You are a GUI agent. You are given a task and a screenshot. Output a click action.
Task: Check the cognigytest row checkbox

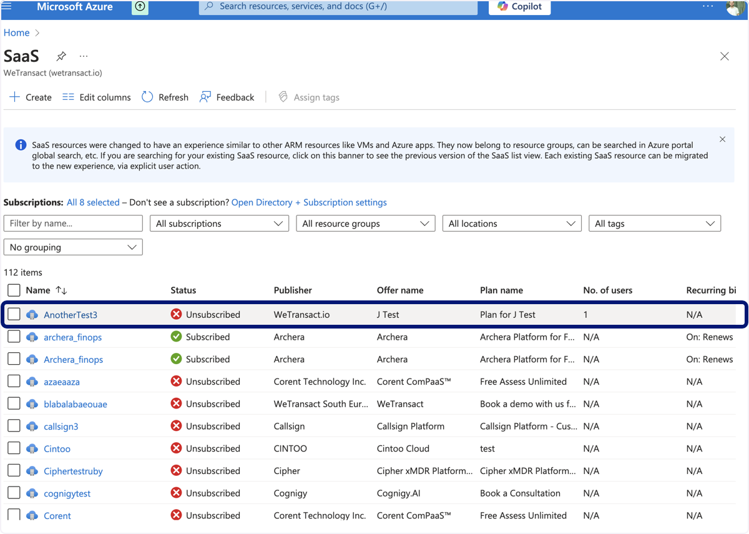(14, 493)
